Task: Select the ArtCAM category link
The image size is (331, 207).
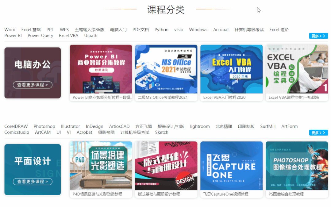Action: pyautogui.click(x=43, y=132)
